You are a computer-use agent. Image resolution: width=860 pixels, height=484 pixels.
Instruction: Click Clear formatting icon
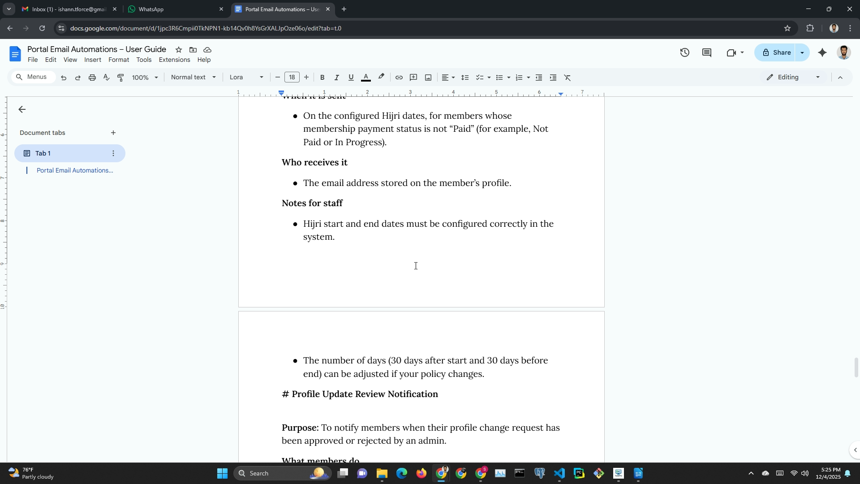click(568, 78)
